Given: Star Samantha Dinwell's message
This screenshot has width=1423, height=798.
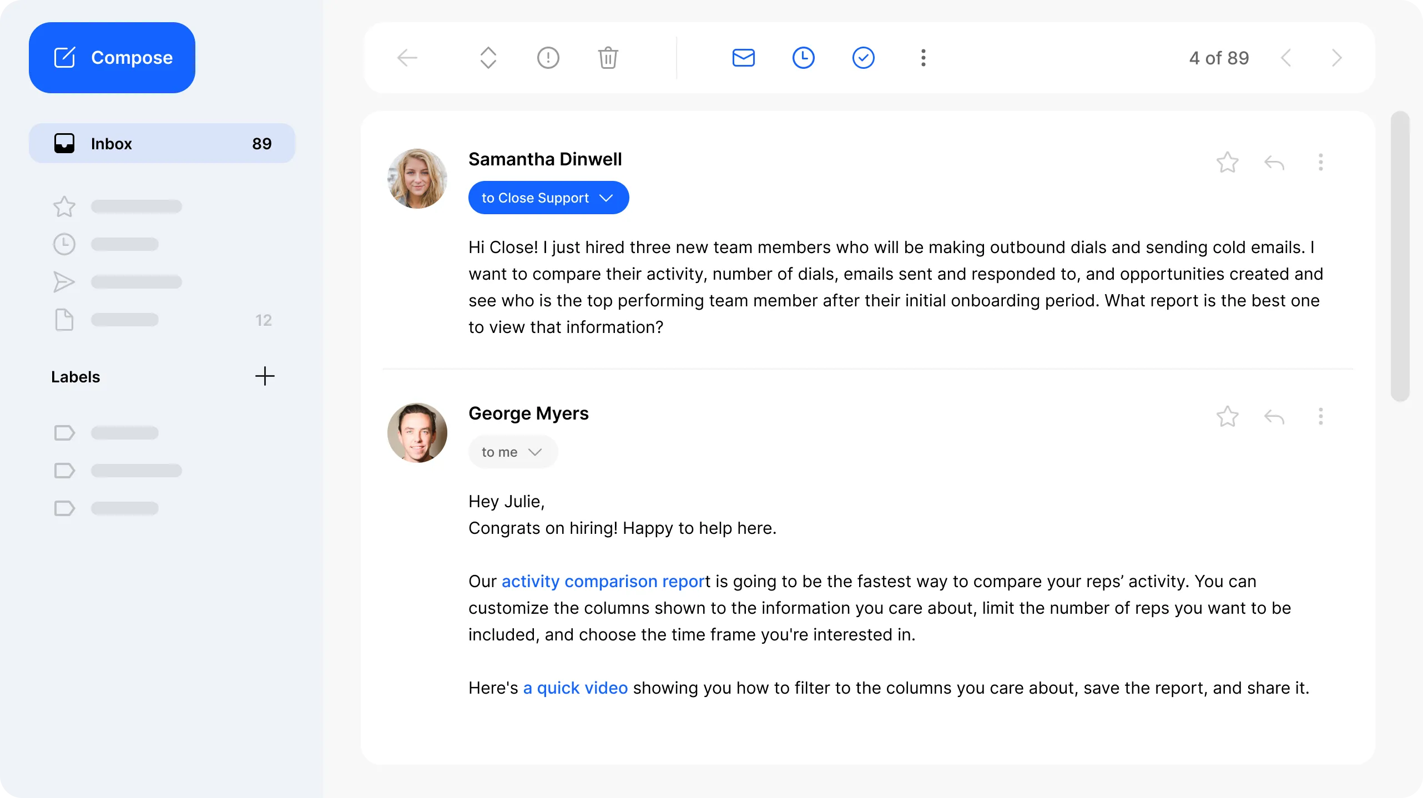Looking at the screenshot, I should [1228, 162].
